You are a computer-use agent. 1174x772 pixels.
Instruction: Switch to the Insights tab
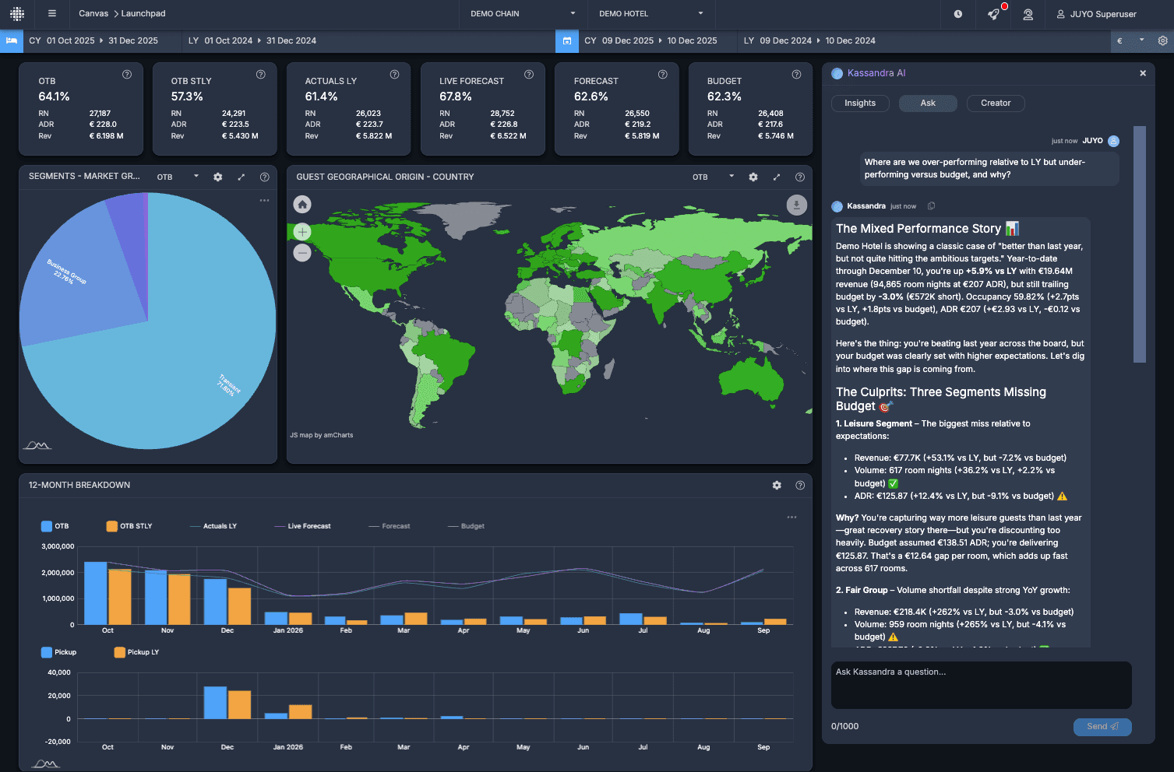pyautogui.click(x=860, y=104)
